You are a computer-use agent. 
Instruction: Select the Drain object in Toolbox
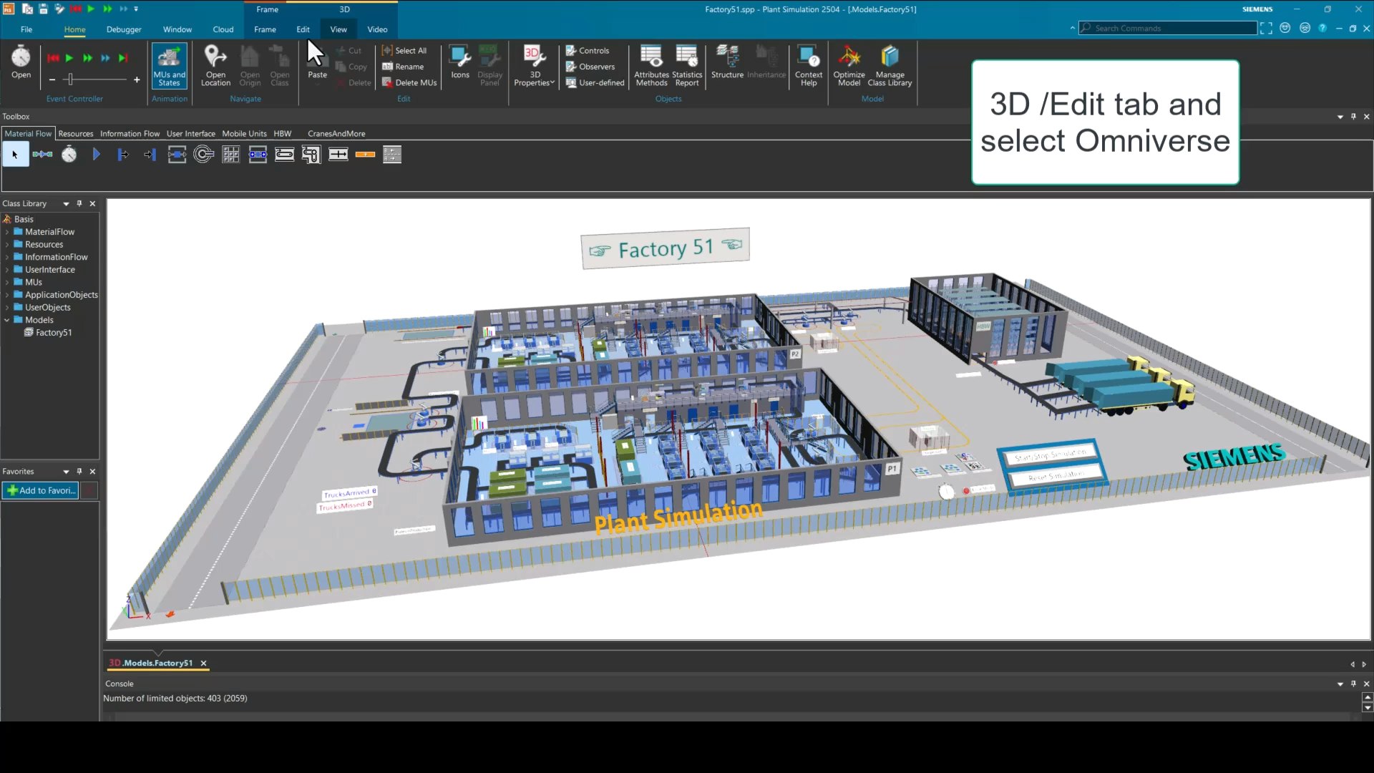[150, 155]
